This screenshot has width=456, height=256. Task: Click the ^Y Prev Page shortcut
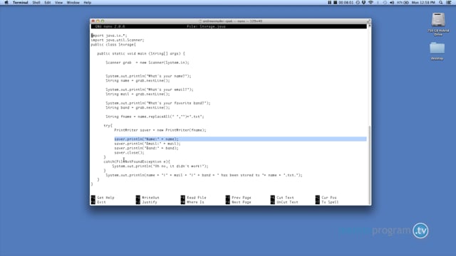(x=239, y=198)
